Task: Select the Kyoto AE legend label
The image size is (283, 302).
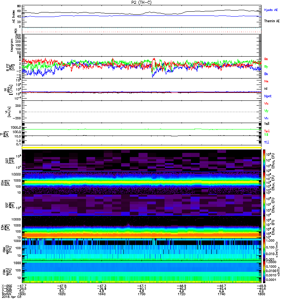Action: tap(271, 10)
